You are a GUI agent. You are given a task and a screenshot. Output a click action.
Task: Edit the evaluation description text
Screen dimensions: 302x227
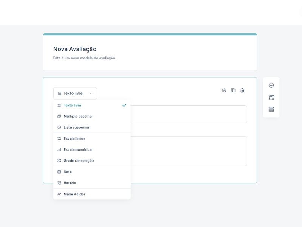coord(84,58)
